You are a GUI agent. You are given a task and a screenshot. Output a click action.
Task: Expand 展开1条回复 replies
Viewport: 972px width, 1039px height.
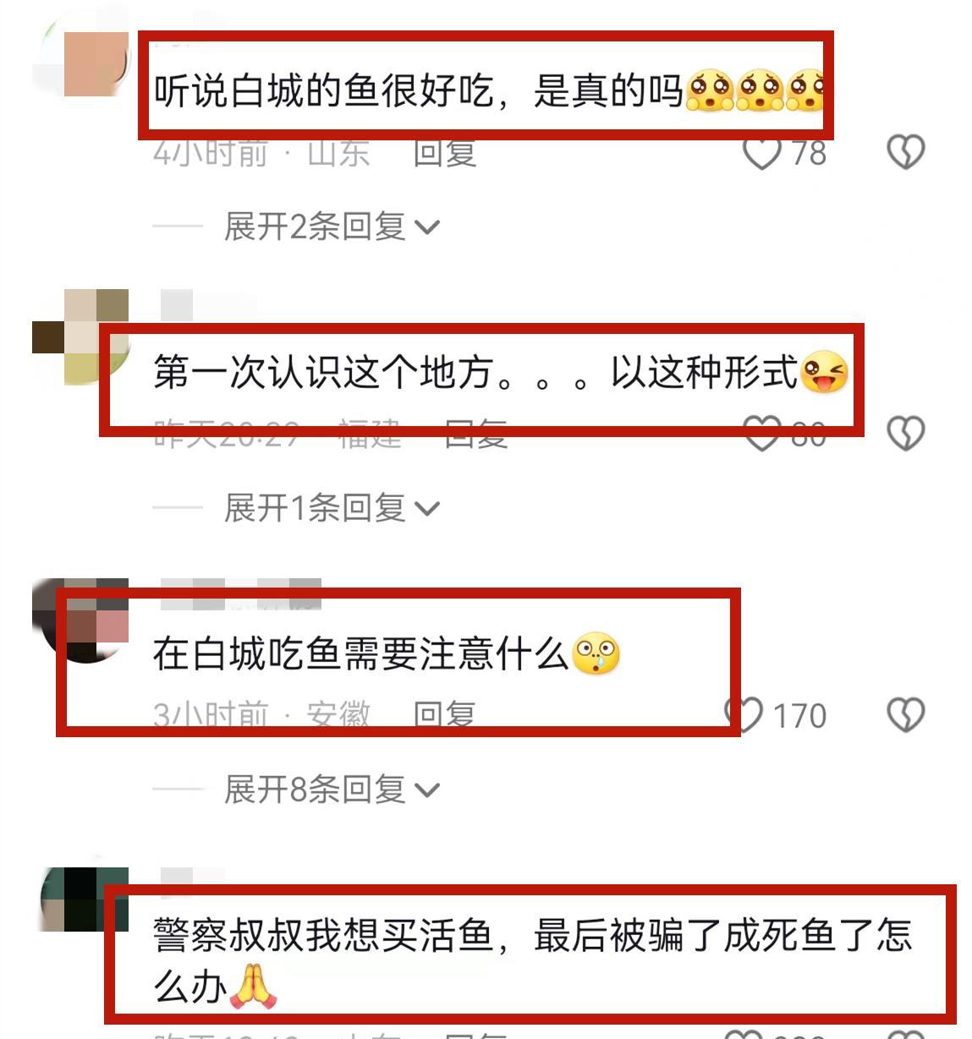332,508
